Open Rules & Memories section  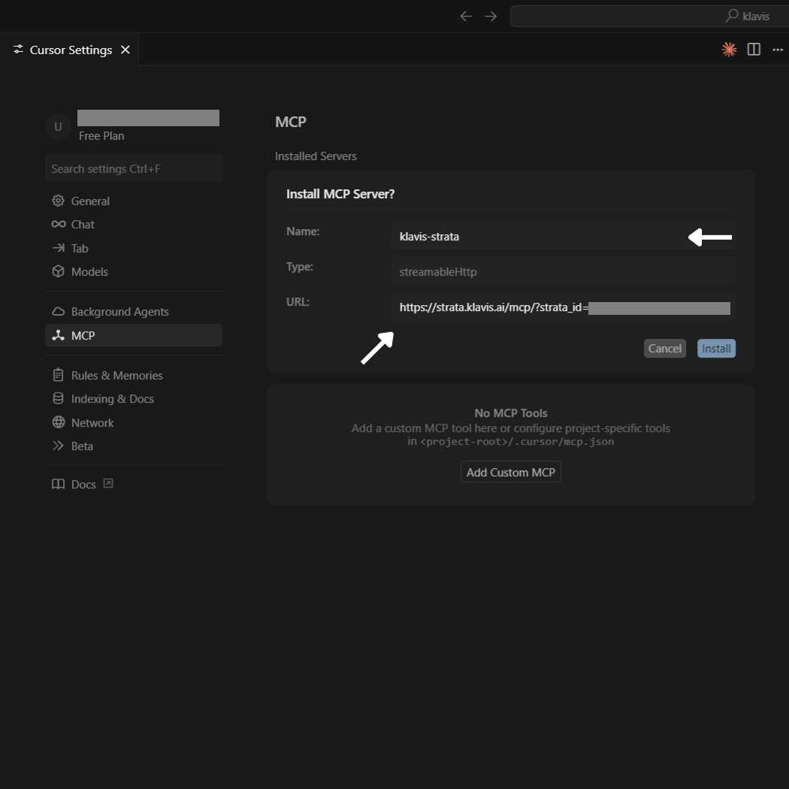pyautogui.click(x=133, y=376)
